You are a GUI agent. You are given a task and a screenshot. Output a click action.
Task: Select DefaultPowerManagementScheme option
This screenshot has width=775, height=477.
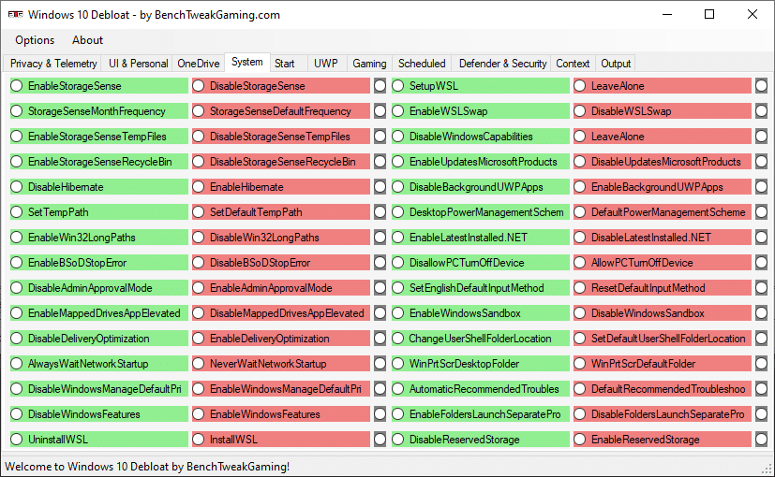tap(663, 212)
